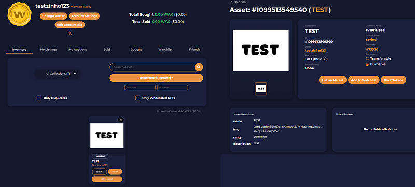Viewport: 415px width, 187px height.
Task: Click Edit Account Bio button
Action: 70,25
